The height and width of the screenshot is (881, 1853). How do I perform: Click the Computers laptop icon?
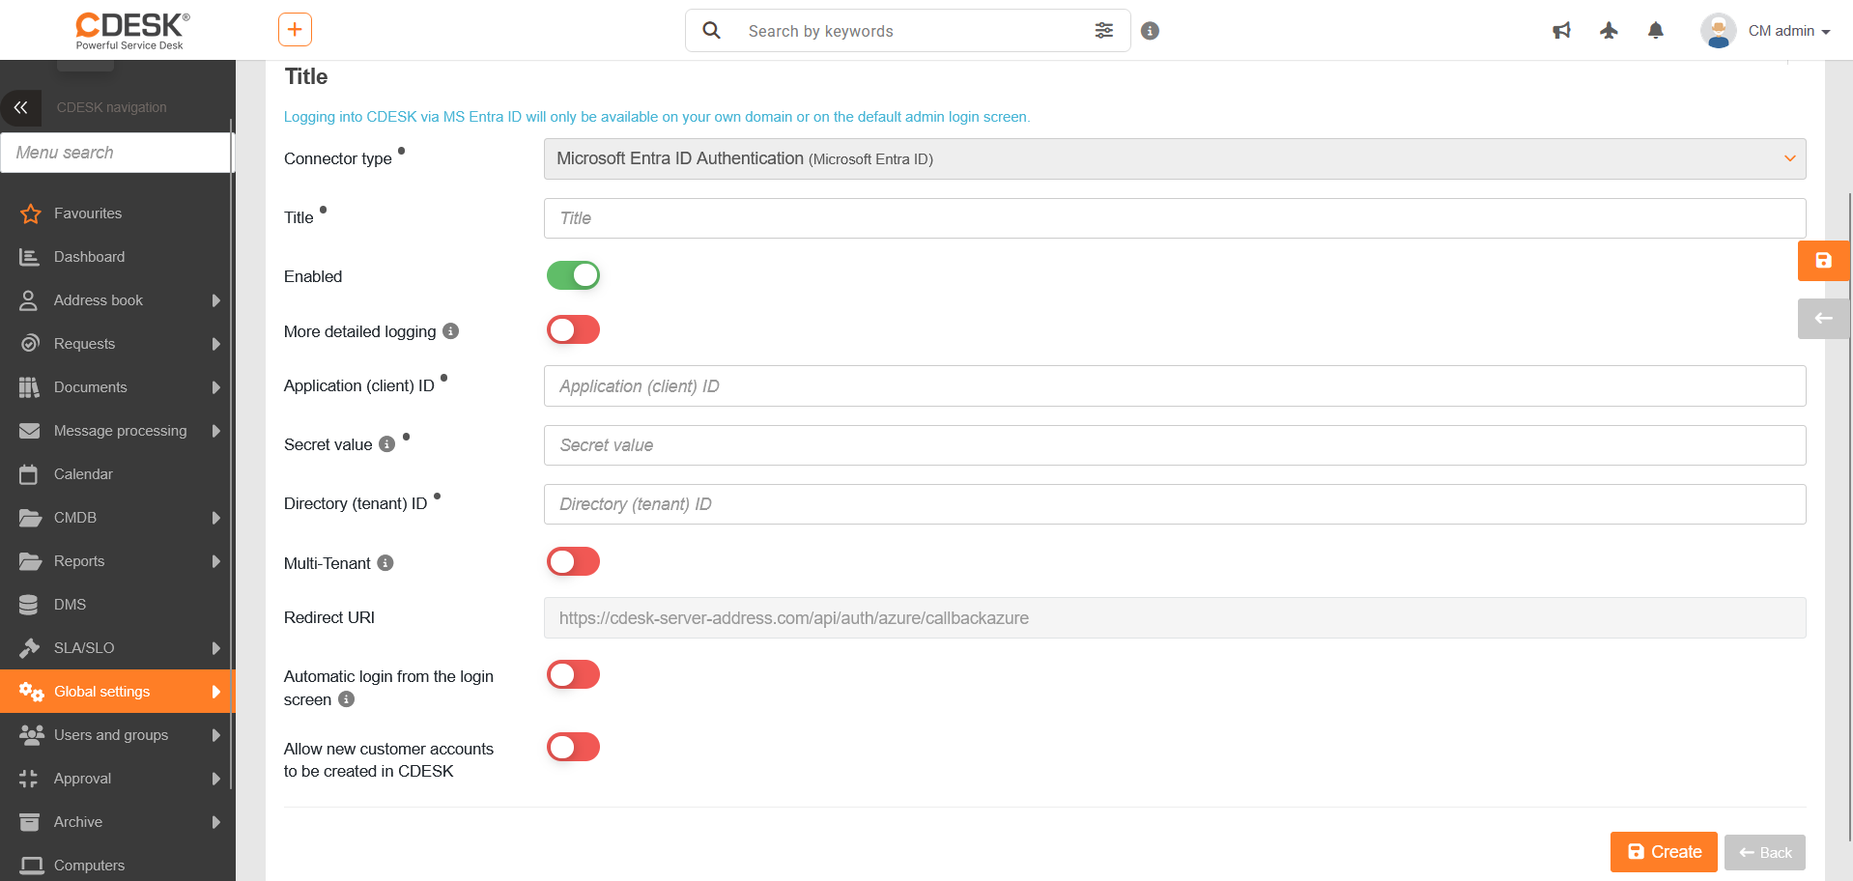(x=32, y=866)
